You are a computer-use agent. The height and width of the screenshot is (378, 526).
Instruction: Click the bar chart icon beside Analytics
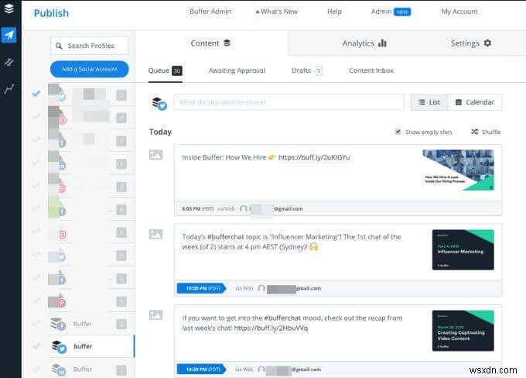coord(382,43)
